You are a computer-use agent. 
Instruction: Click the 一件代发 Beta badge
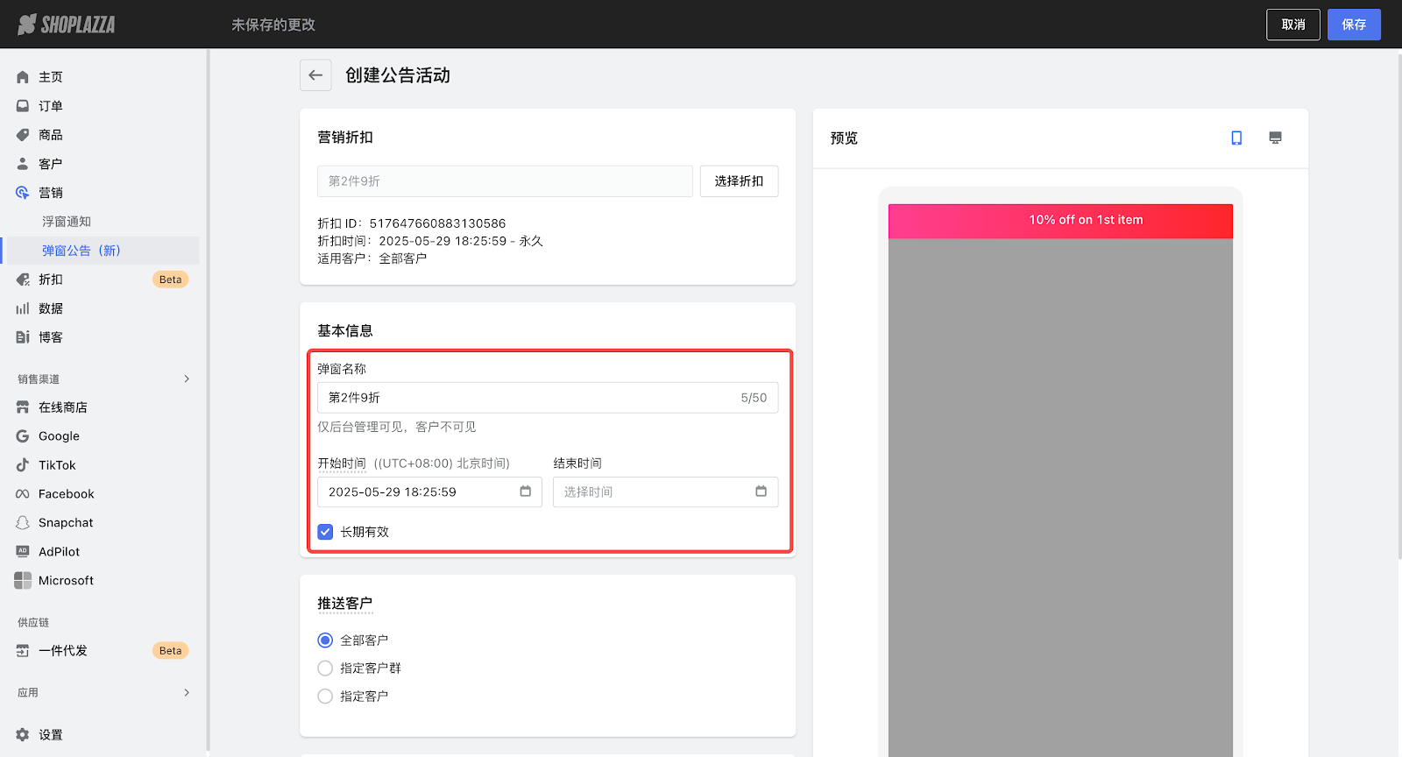click(171, 651)
